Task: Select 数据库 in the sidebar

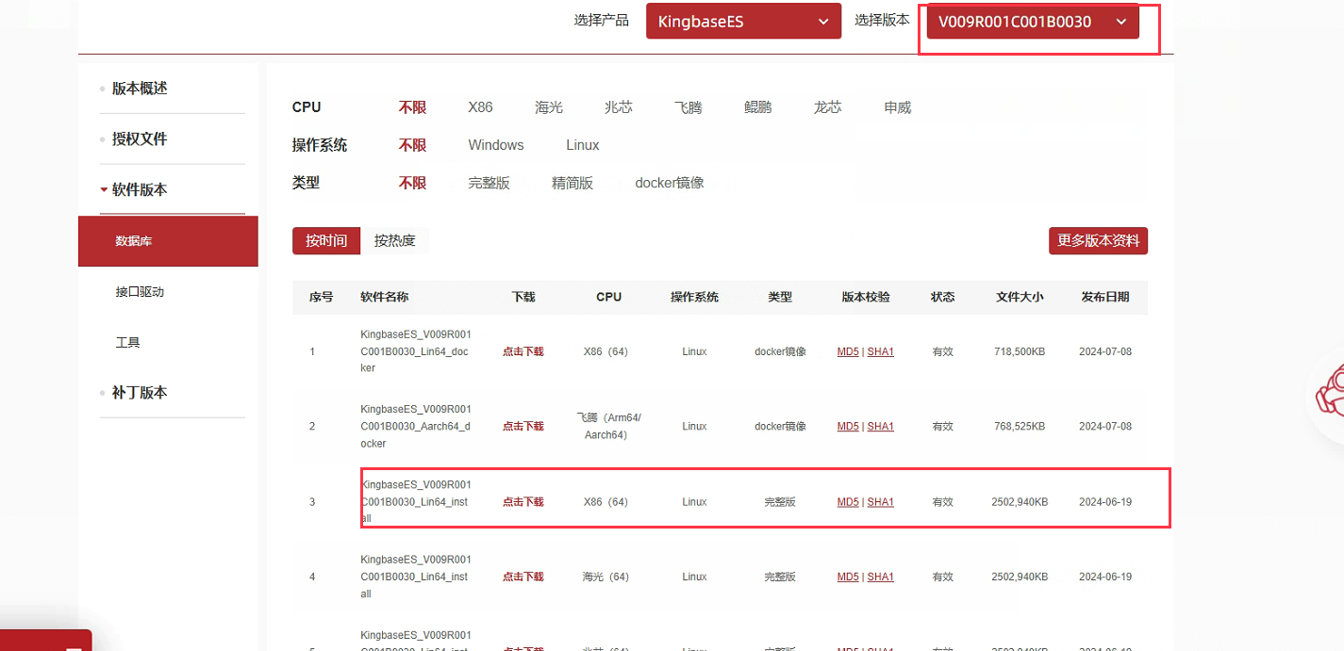Action: 168,241
